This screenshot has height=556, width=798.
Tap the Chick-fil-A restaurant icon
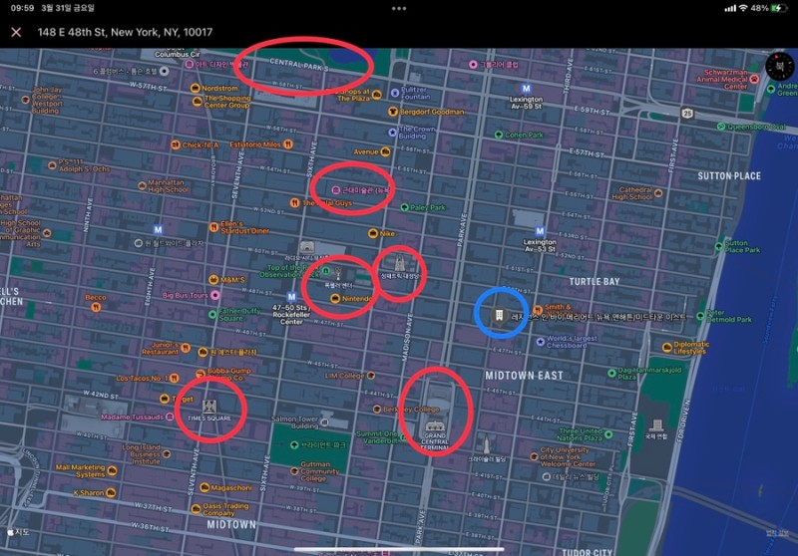point(176,144)
